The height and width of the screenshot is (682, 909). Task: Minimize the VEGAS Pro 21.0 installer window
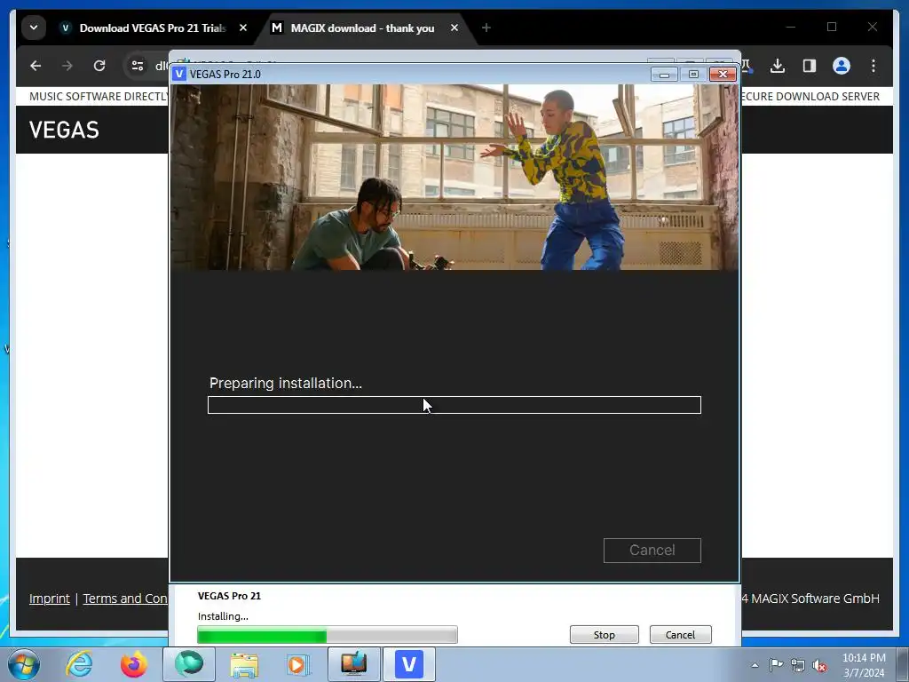[x=664, y=75]
